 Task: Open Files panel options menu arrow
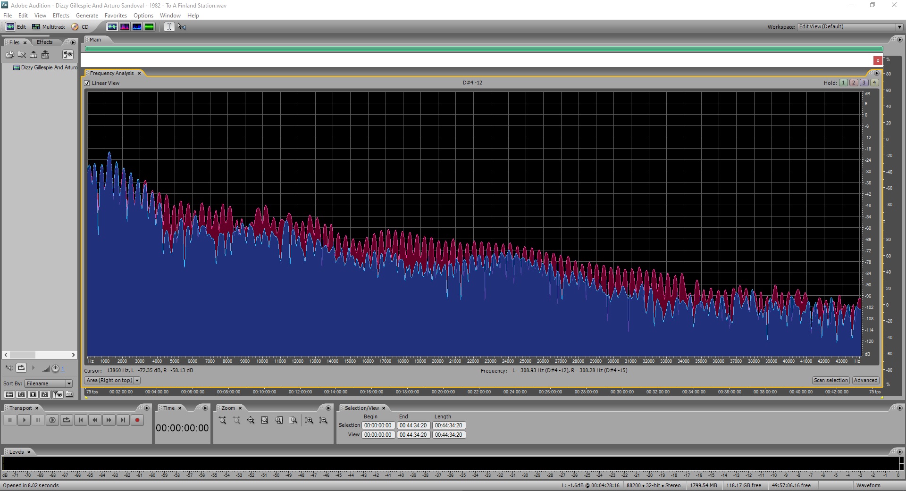(73, 42)
